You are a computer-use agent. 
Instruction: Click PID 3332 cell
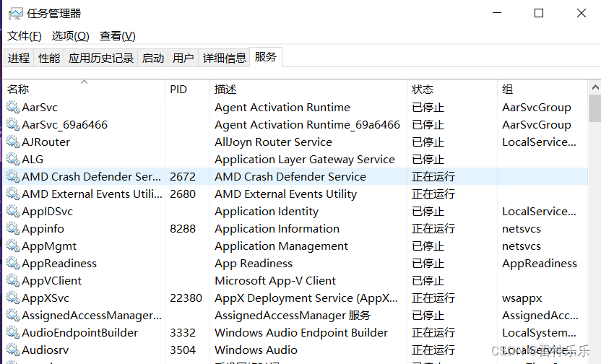(183, 332)
